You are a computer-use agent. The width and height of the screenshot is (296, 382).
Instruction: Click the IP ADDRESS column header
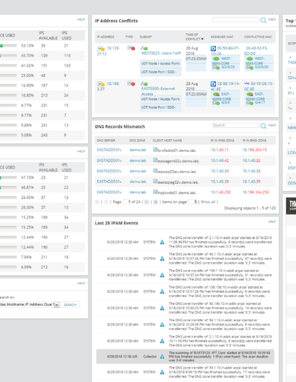coord(106,37)
